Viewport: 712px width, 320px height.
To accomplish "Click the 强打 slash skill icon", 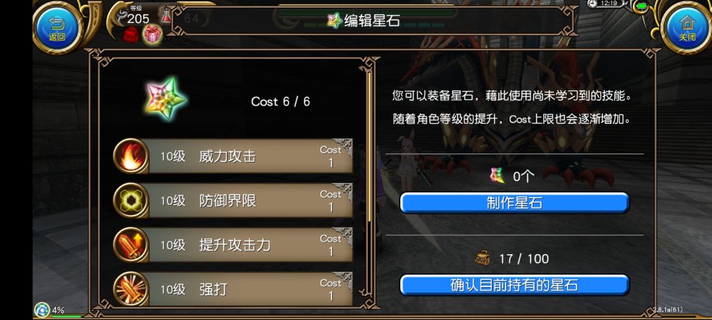I will 131,289.
